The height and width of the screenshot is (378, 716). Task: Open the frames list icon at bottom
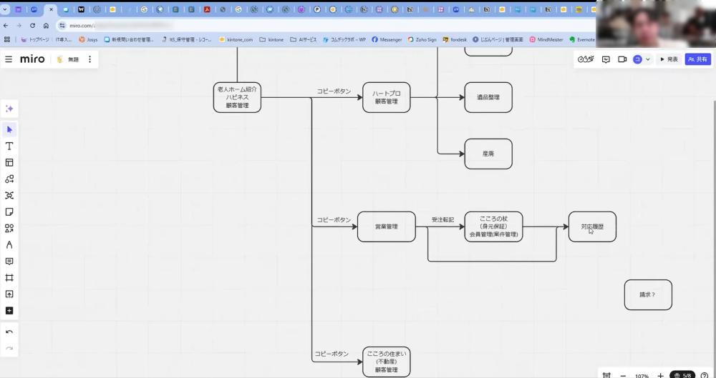(x=606, y=375)
